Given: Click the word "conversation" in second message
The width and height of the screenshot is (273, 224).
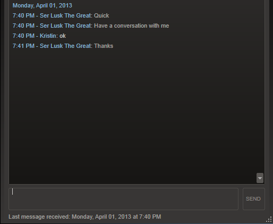Looking at the screenshot, I should click(131, 26).
